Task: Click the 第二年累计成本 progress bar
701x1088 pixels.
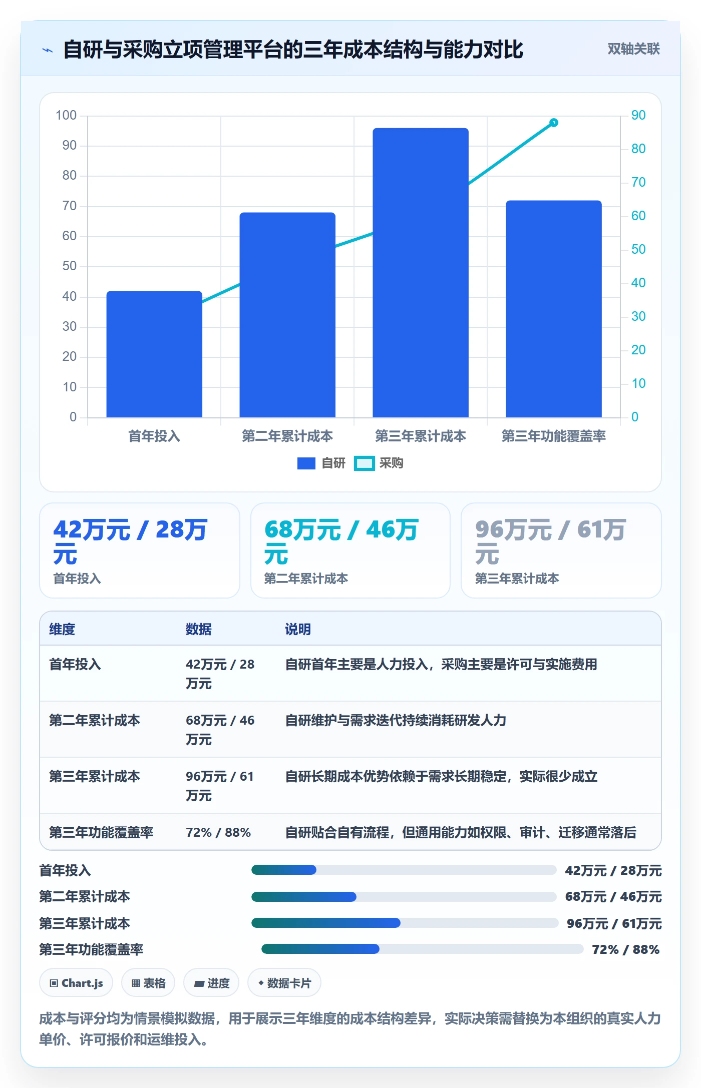Action: click(404, 897)
